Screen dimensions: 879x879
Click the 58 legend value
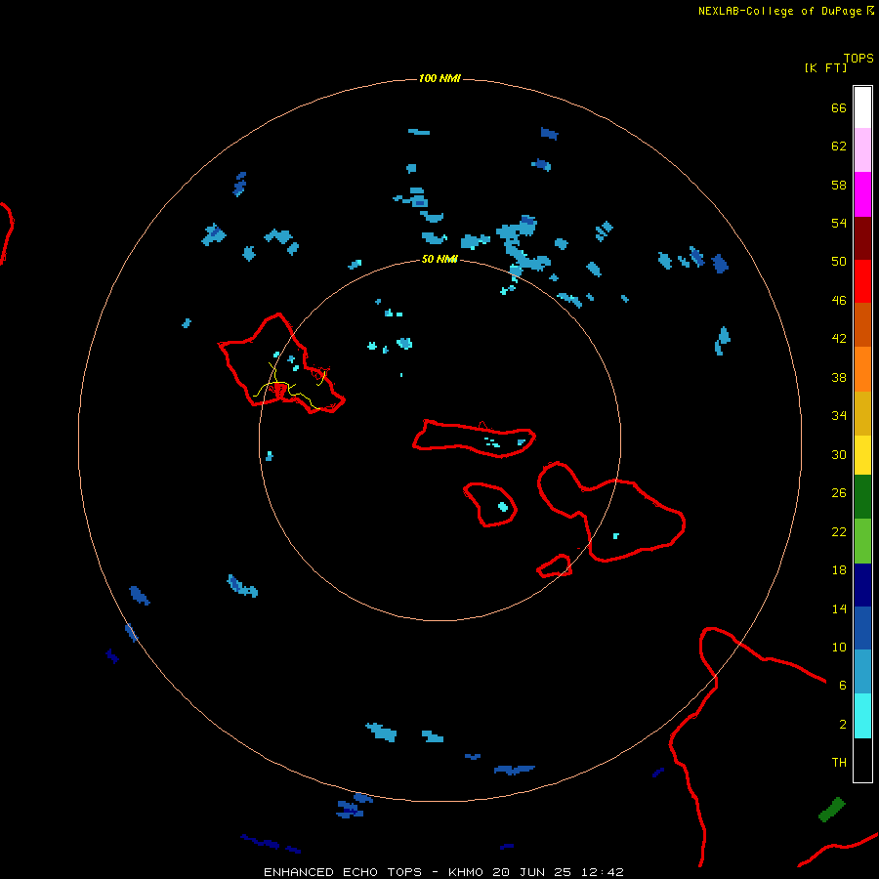pyautogui.click(x=839, y=185)
